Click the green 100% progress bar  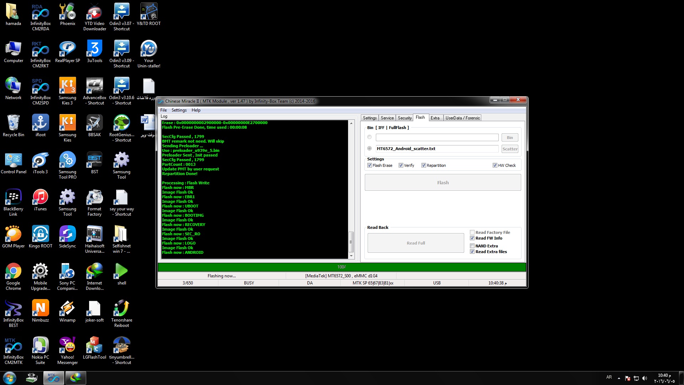pyautogui.click(x=342, y=267)
